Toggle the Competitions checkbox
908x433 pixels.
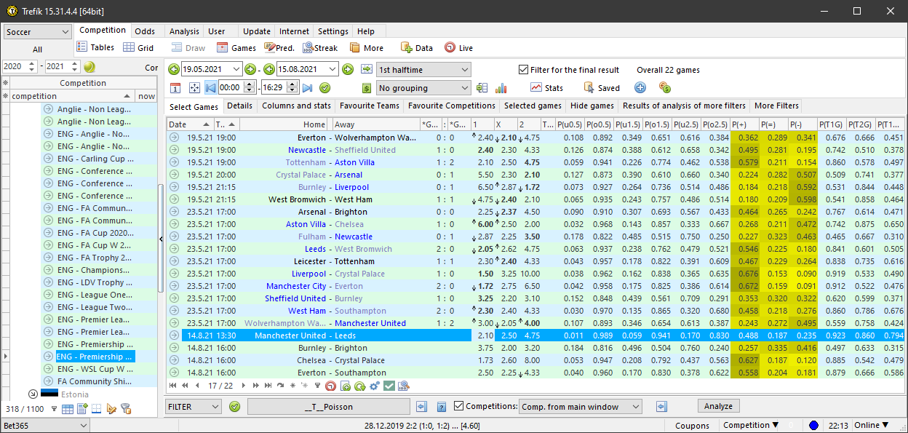[458, 406]
